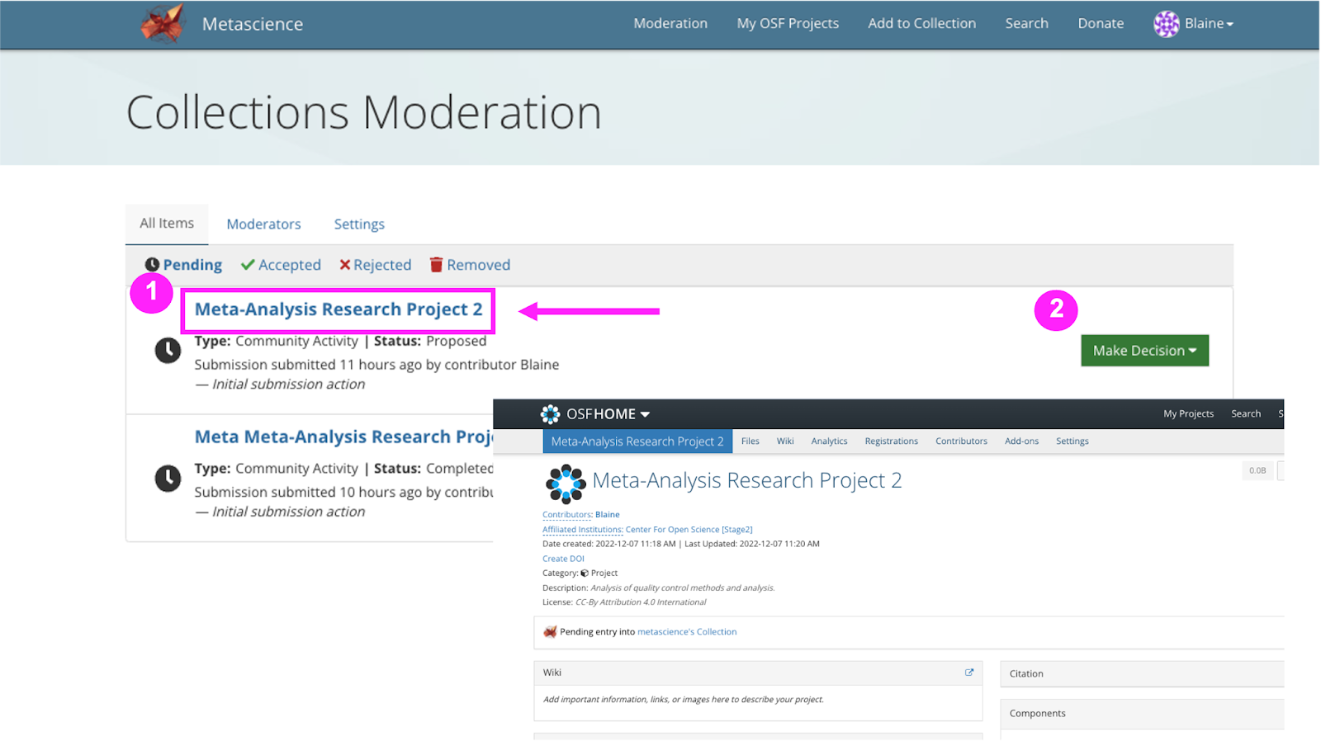Viewport: 1321px width, 741px height.
Task: Click the Metascience icon beside Pending entry
Action: click(x=550, y=632)
